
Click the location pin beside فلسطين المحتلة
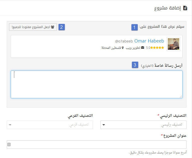(123, 48)
